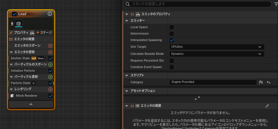Collapse the エミッタのプロパティ section
Viewport: 278px width, 129px height.
pyautogui.click(x=127, y=14)
